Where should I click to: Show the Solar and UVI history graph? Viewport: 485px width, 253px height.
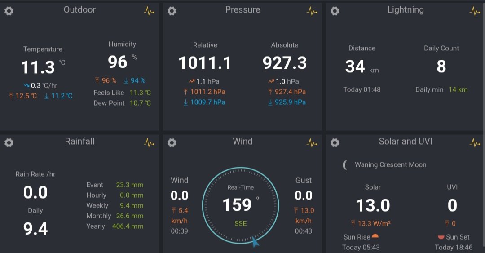coord(475,143)
